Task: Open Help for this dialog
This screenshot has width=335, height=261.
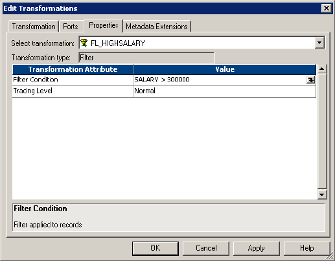Action: (306, 248)
